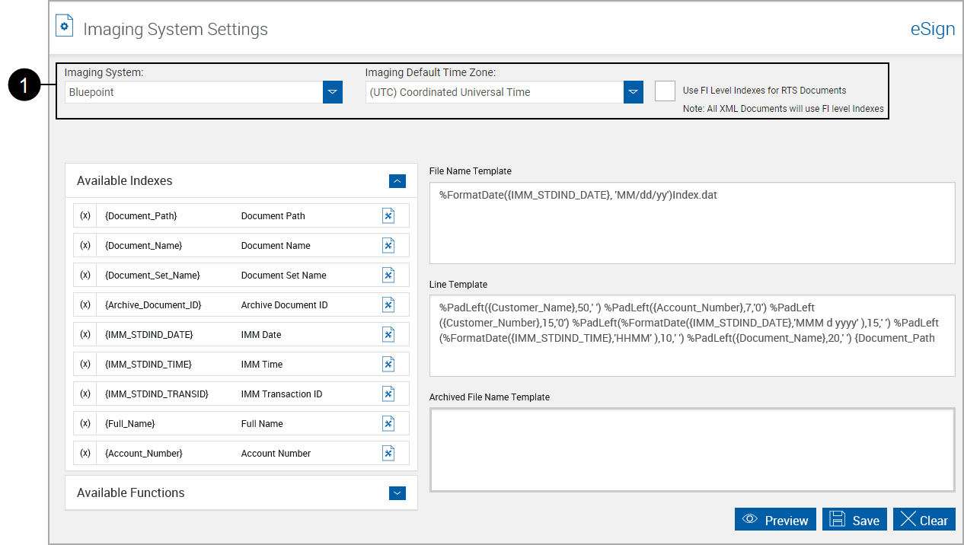Click inside the Line Template text area
964x545 pixels.
click(691, 335)
